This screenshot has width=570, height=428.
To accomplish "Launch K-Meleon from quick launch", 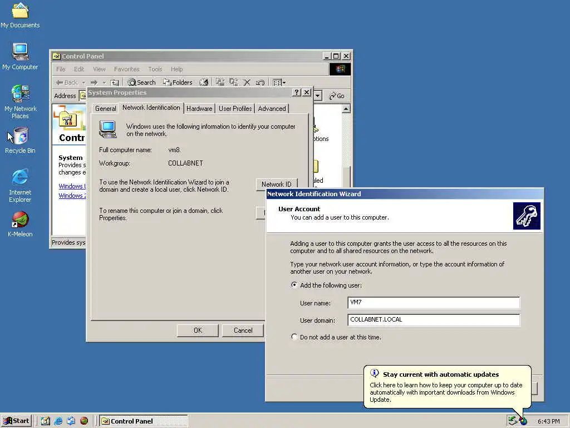I will (x=84, y=421).
